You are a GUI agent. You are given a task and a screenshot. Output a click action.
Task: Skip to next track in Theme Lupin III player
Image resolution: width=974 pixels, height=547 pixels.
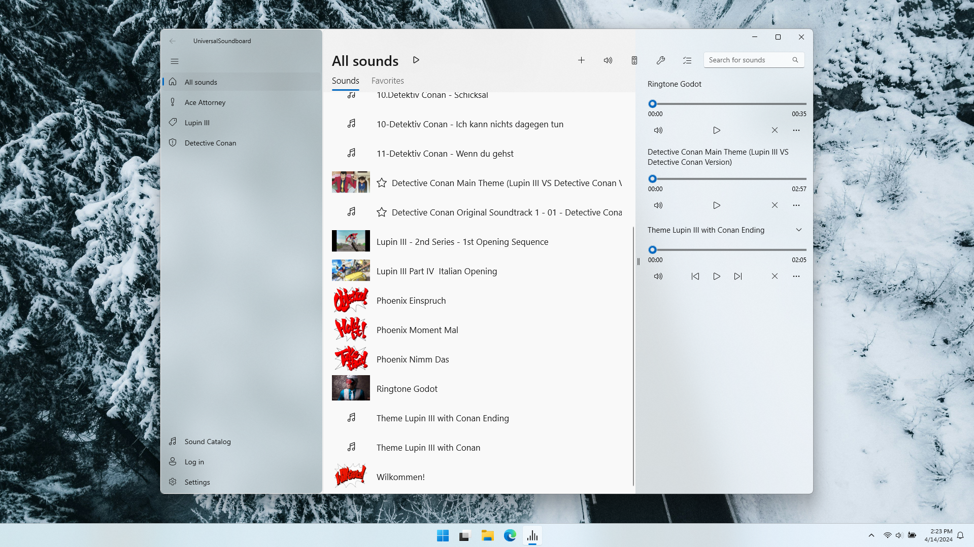tap(738, 276)
